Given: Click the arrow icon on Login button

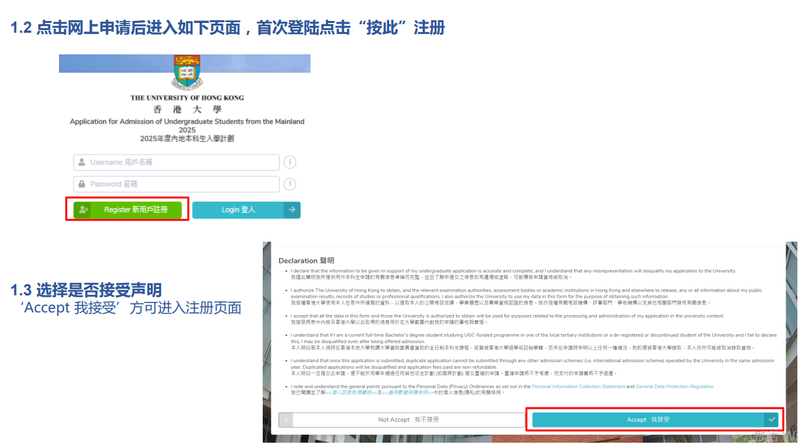Looking at the screenshot, I should (x=292, y=210).
